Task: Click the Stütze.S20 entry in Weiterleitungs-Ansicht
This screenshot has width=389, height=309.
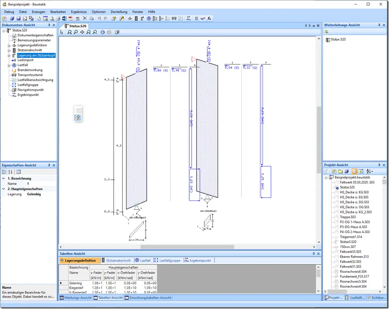Action: (338, 39)
